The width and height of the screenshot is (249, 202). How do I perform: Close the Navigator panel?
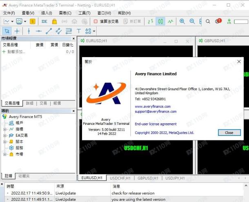coord(73,111)
